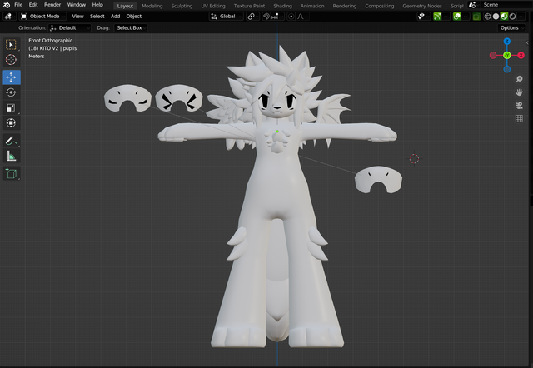Select the Add Cube tool
533x368 pixels.
tap(11, 173)
